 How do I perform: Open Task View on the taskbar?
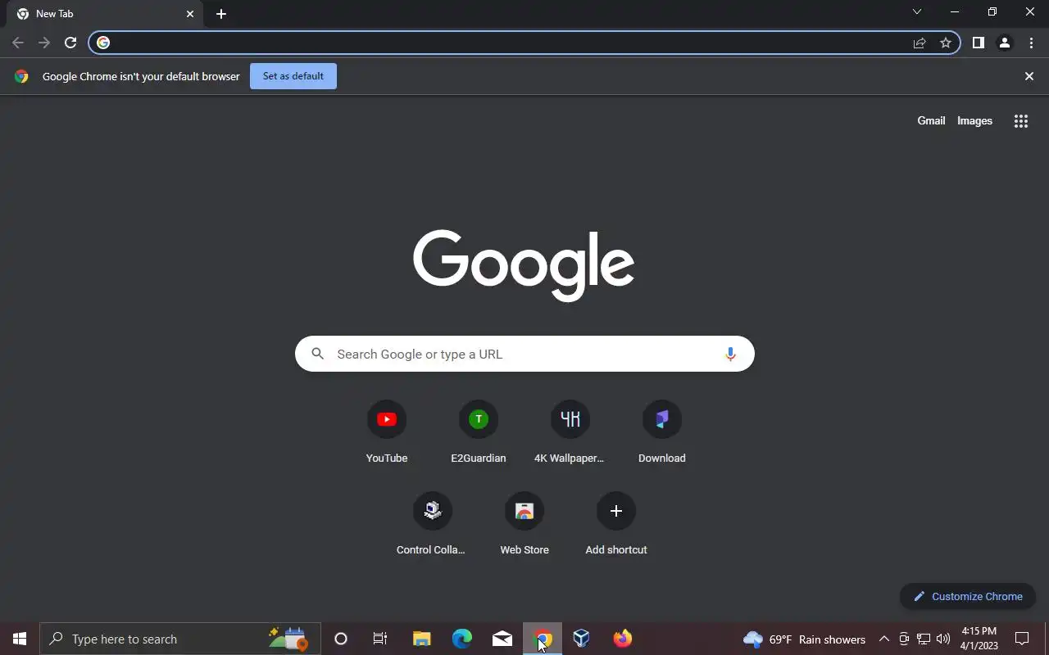tap(380, 639)
